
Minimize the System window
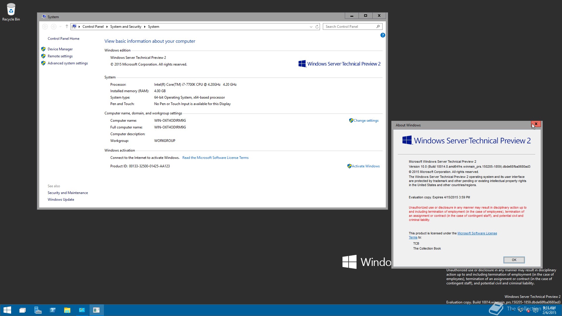352,16
